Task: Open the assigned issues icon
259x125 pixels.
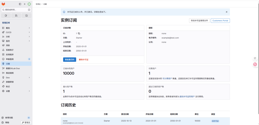Action: click(x=6, y=15)
